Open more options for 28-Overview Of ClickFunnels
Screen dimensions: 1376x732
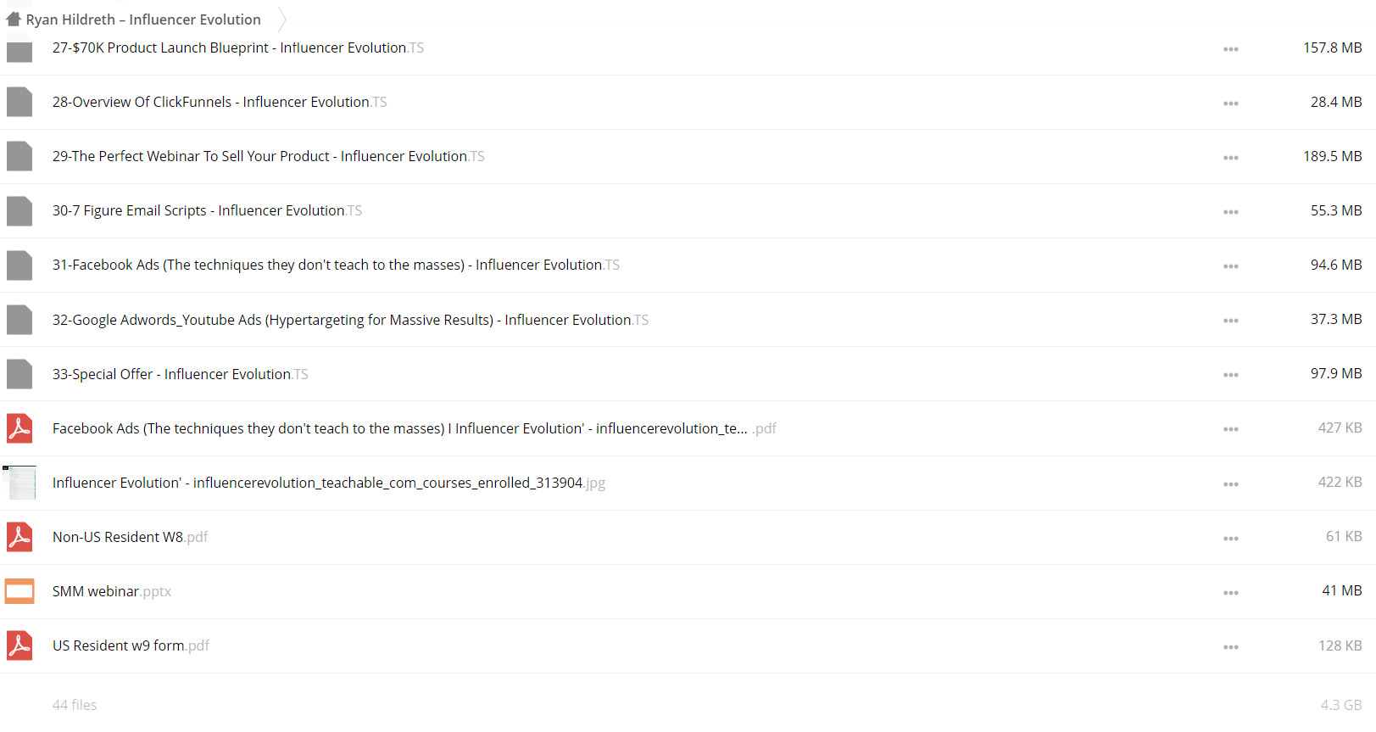click(x=1231, y=103)
